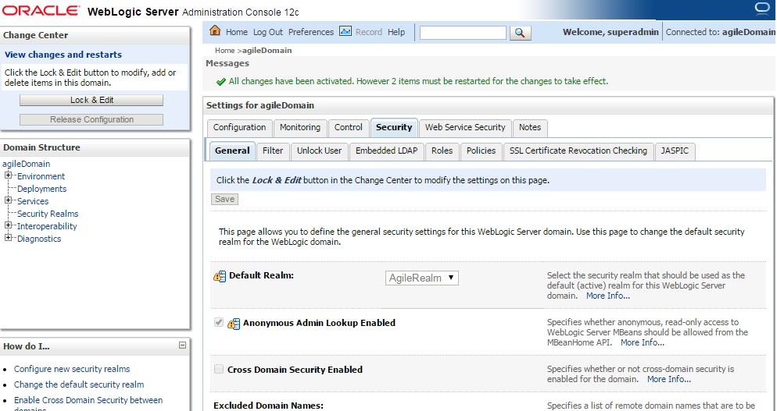This screenshot has height=411, width=777.
Task: Click More Info for Default Realm
Action: 608,296
